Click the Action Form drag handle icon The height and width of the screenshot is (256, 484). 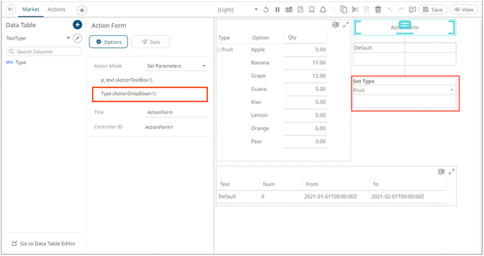pyautogui.click(x=405, y=25)
